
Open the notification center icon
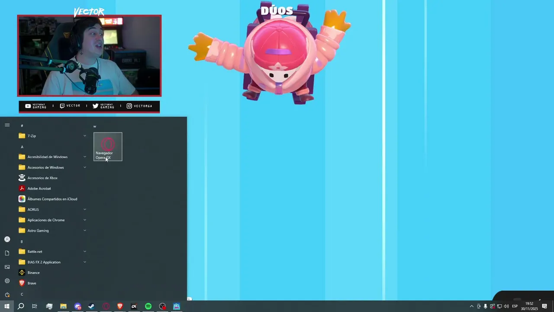[544, 306]
